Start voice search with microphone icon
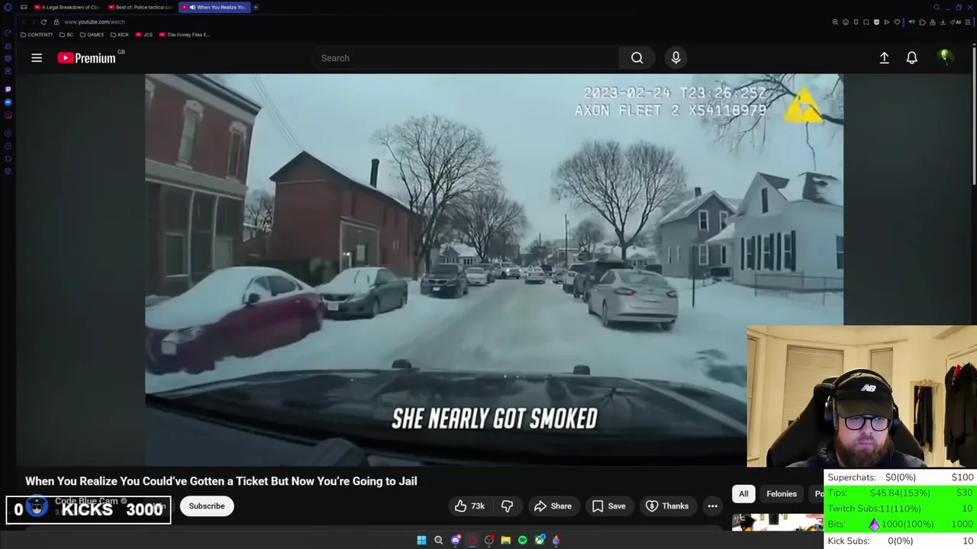This screenshot has height=549, width=977. [x=676, y=58]
